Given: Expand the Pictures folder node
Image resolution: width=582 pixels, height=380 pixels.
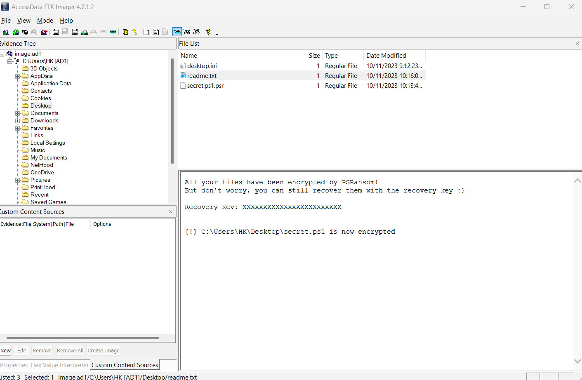Looking at the screenshot, I should [17, 180].
